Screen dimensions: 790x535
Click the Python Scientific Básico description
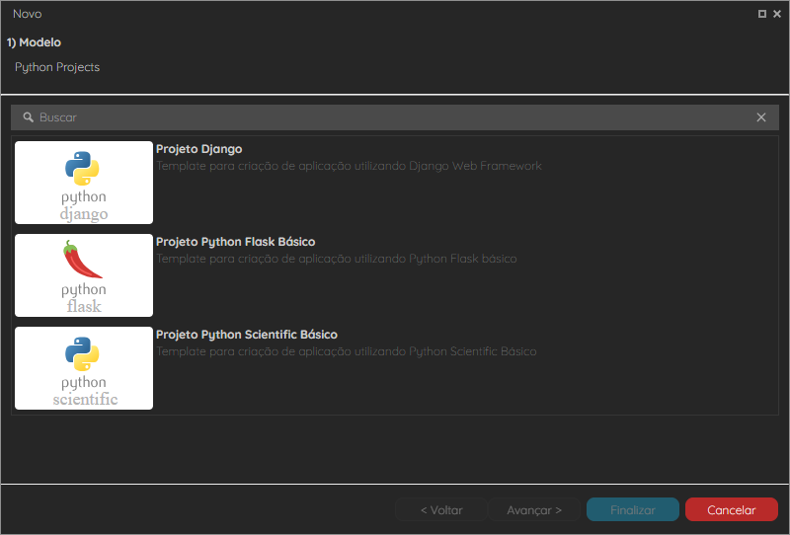point(347,351)
